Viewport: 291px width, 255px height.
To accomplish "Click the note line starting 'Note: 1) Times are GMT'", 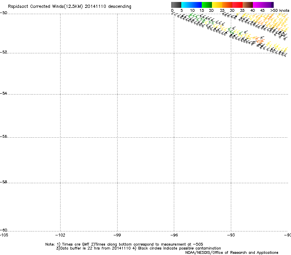I will [124, 244].
